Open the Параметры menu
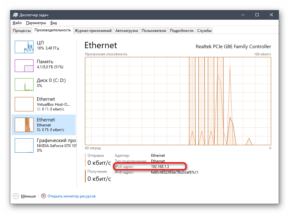This screenshot has width=289, height=214. point(36,23)
